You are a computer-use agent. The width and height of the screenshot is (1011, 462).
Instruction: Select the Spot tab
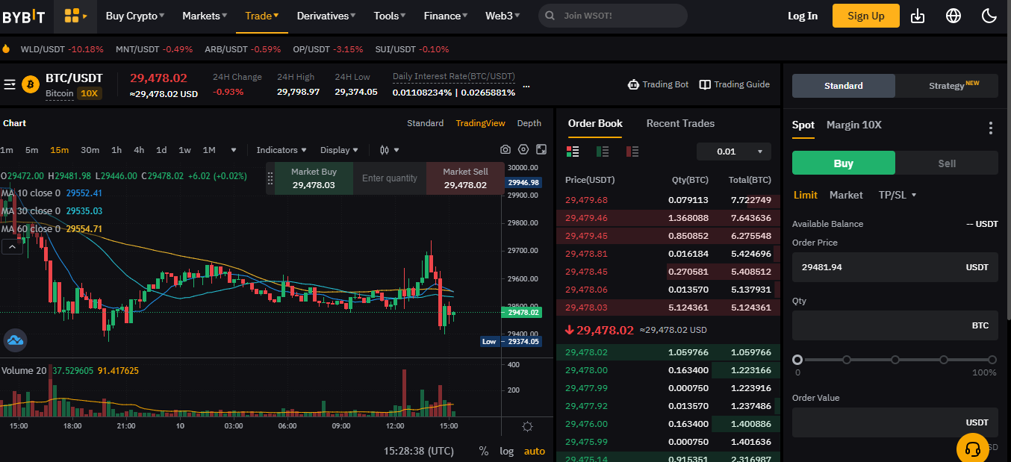coord(803,125)
